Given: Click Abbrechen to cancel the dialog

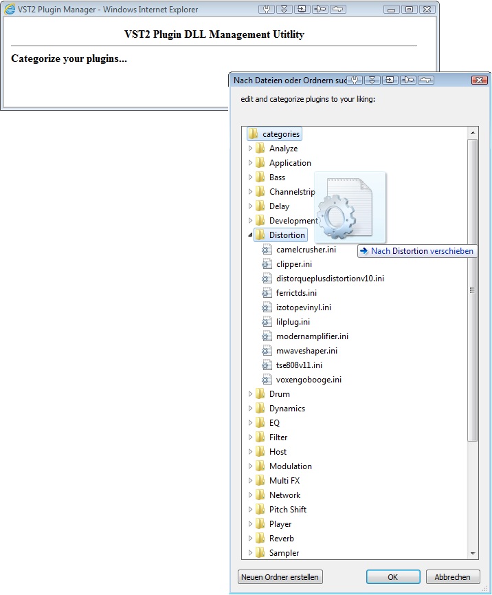Looking at the screenshot, I should (x=452, y=577).
